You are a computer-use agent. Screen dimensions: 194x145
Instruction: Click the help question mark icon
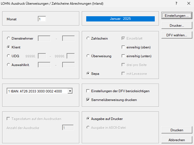[176, 4]
